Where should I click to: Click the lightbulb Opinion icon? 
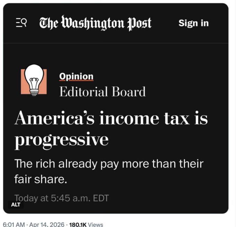(34, 81)
